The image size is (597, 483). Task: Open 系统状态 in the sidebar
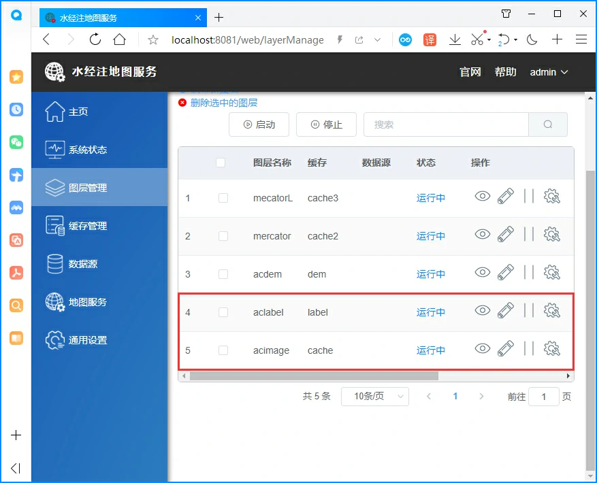click(x=99, y=150)
